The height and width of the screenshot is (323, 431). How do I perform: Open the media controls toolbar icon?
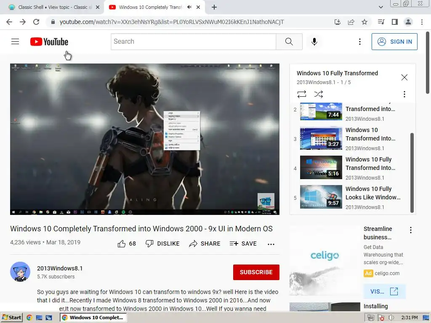381,22
